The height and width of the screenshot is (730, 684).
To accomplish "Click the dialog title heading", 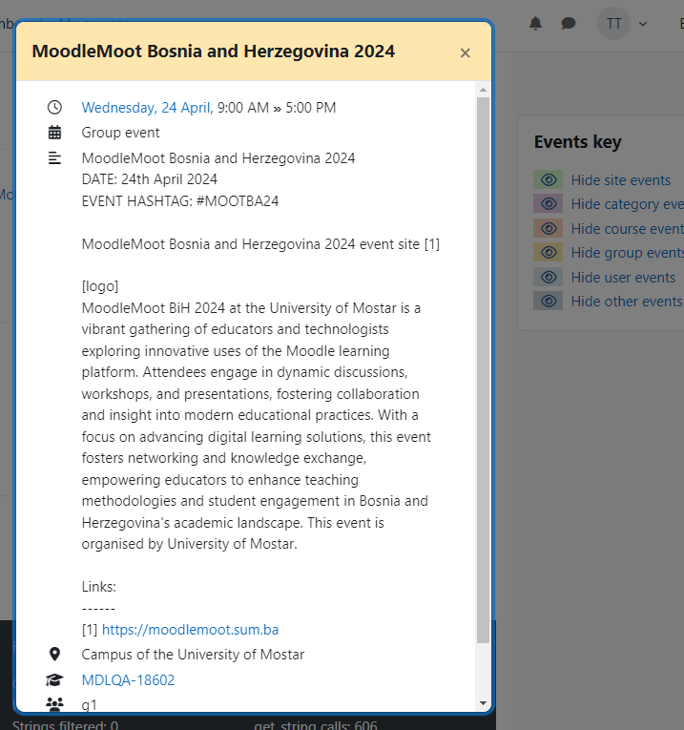I will pos(213,52).
